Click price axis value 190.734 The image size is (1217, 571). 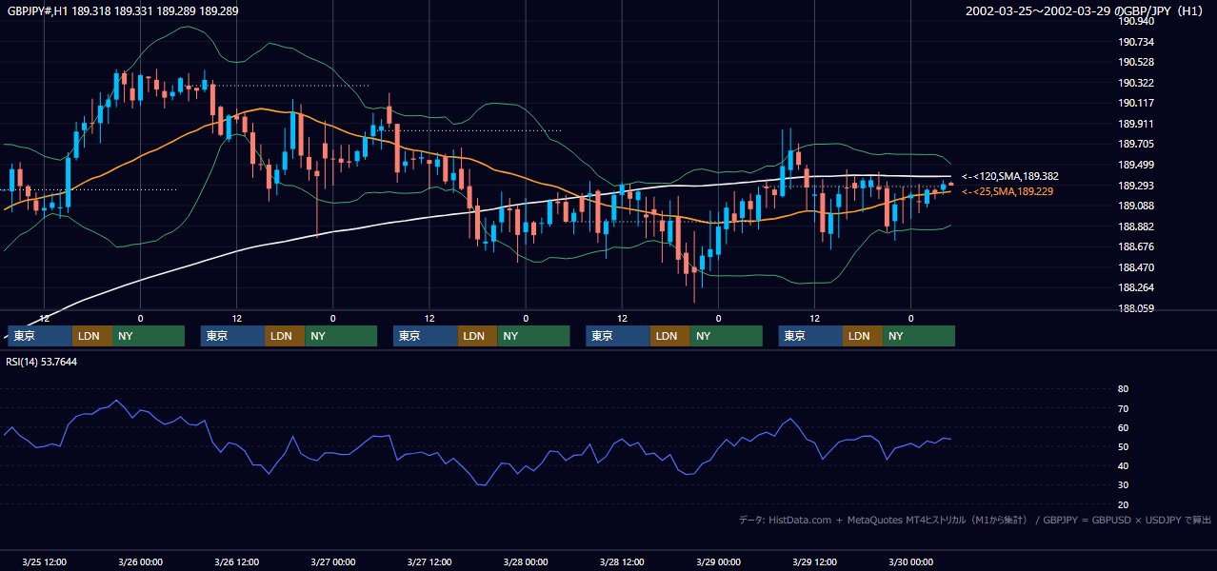click(1136, 42)
